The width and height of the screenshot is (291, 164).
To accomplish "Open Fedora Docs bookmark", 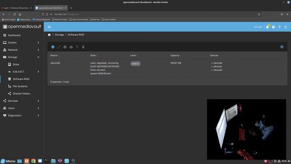I will [x=24, y=20].
